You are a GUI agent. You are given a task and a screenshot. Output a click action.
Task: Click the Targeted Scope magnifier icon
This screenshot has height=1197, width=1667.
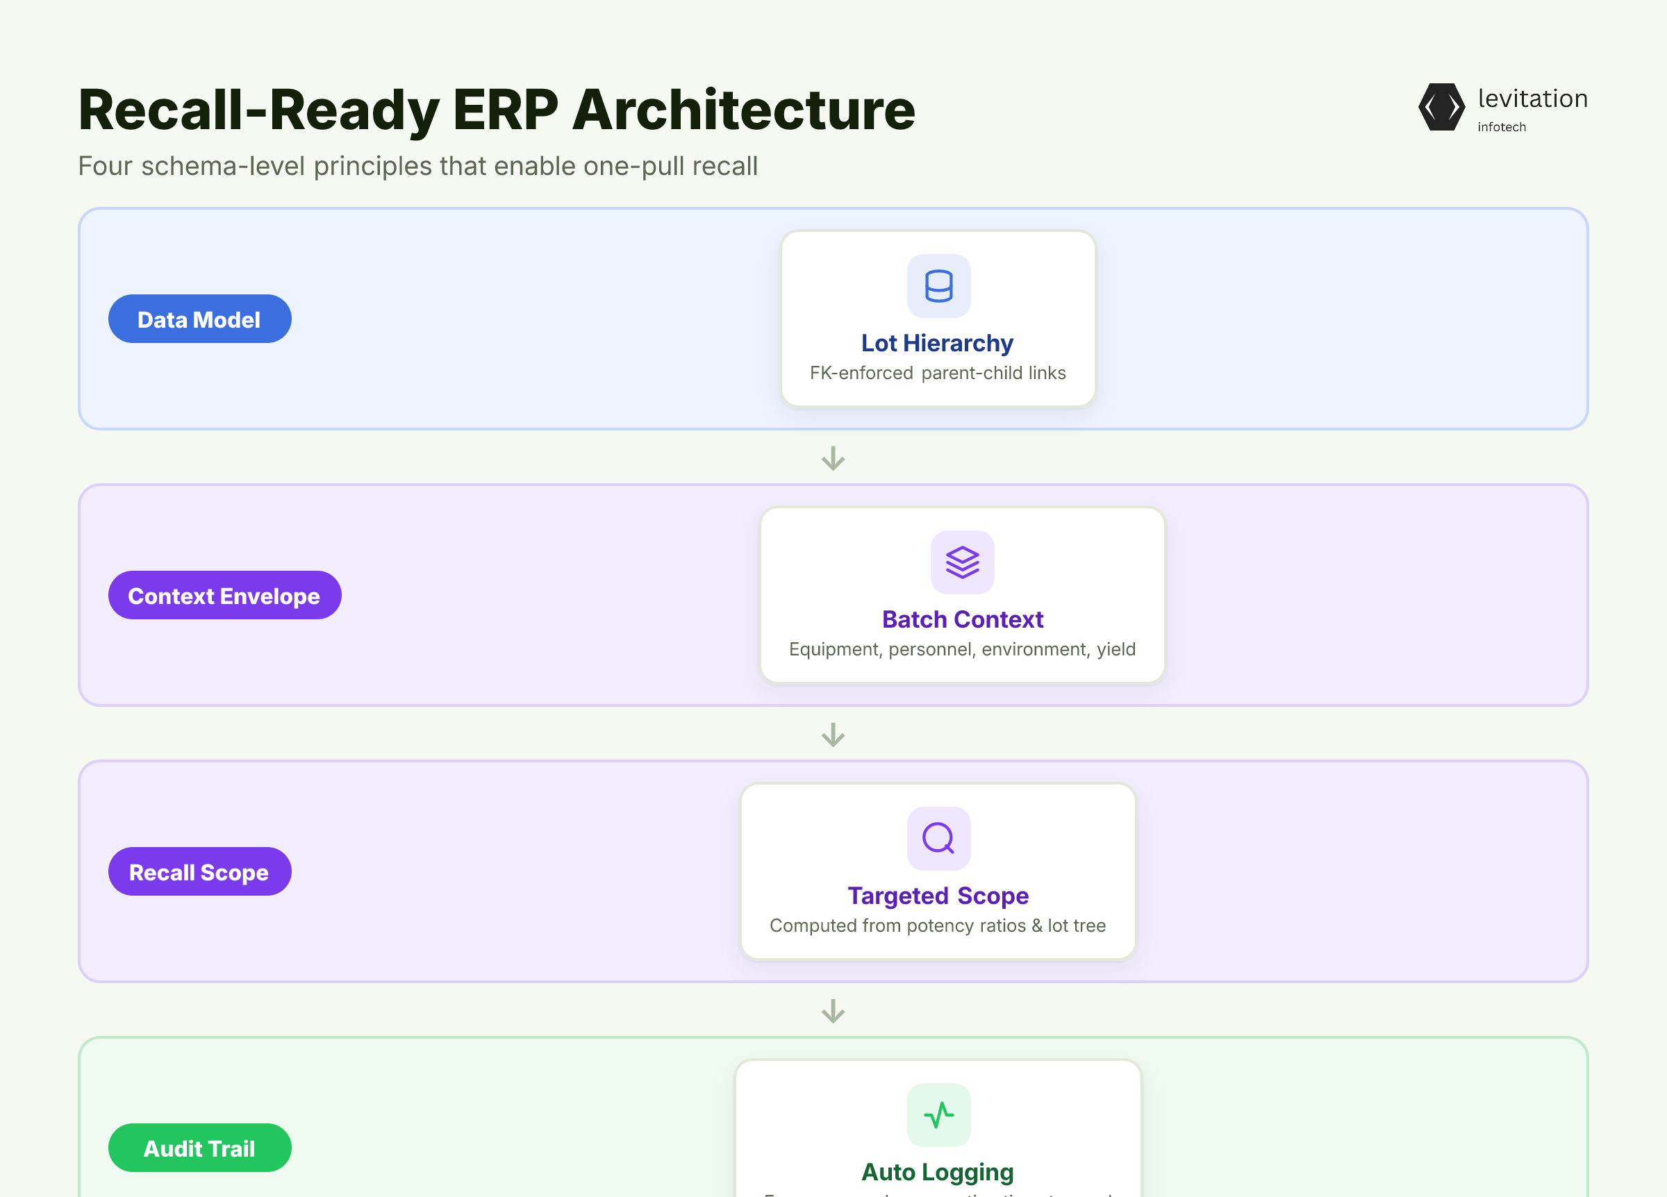click(x=938, y=839)
